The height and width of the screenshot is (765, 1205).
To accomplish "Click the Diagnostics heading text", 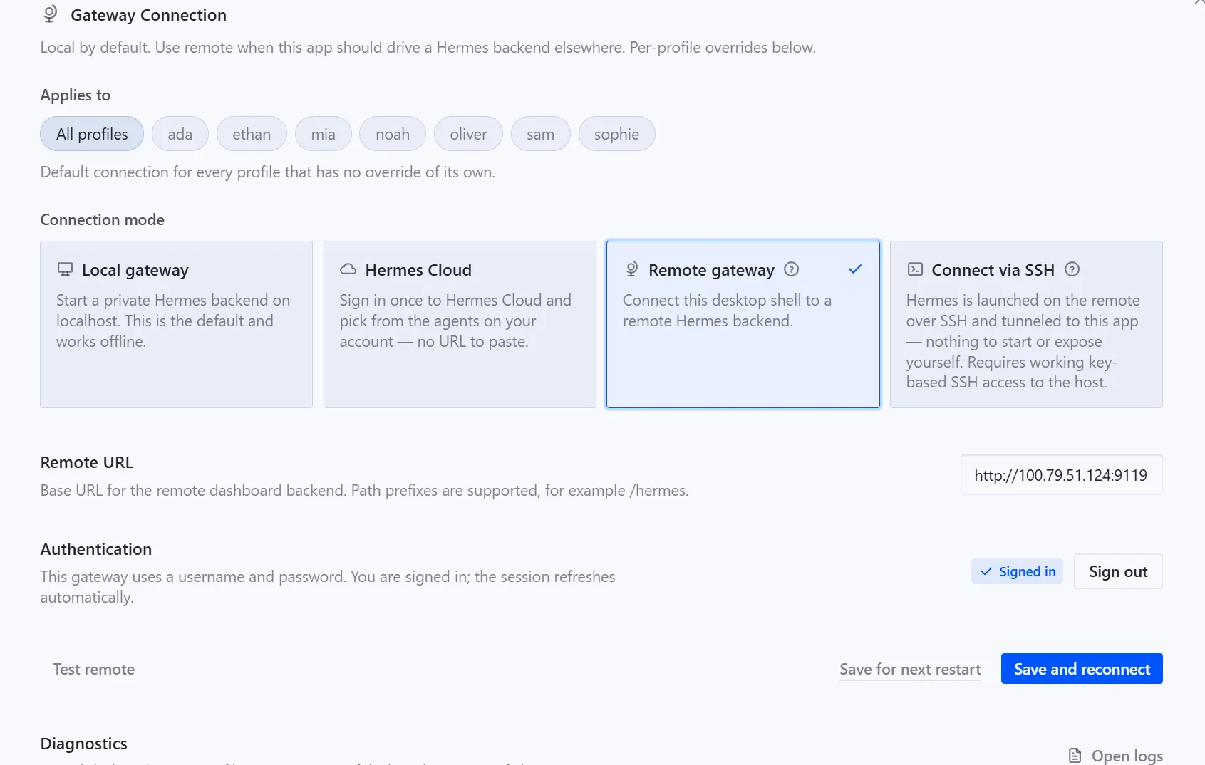I will click(84, 744).
